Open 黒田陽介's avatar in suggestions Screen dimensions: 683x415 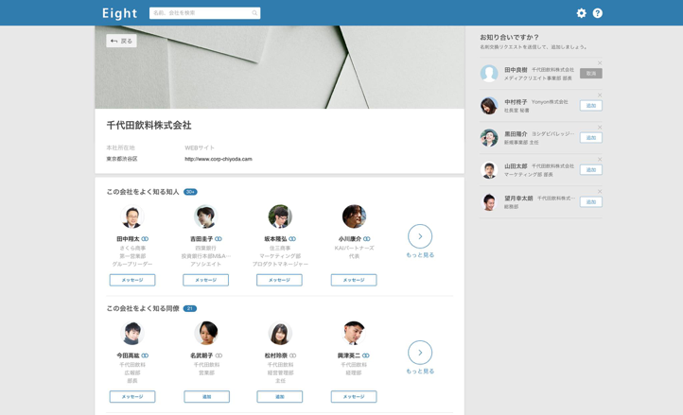(489, 138)
